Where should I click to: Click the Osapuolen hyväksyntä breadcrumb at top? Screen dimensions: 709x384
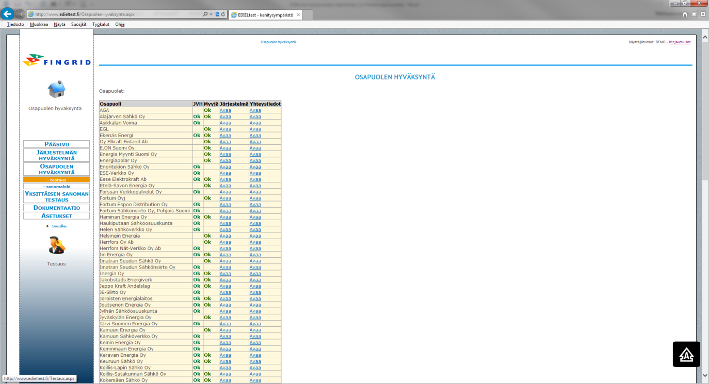pyautogui.click(x=278, y=42)
